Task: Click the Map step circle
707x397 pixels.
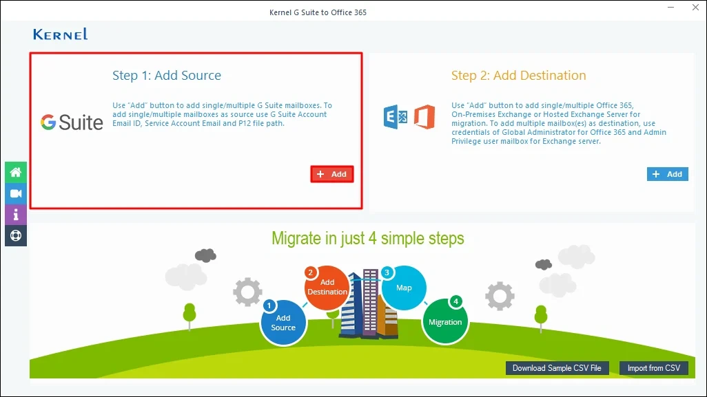Action: 404,287
